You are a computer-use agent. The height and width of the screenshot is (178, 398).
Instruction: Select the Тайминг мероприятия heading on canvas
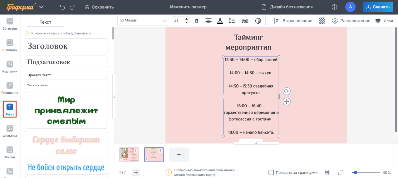tap(248, 42)
